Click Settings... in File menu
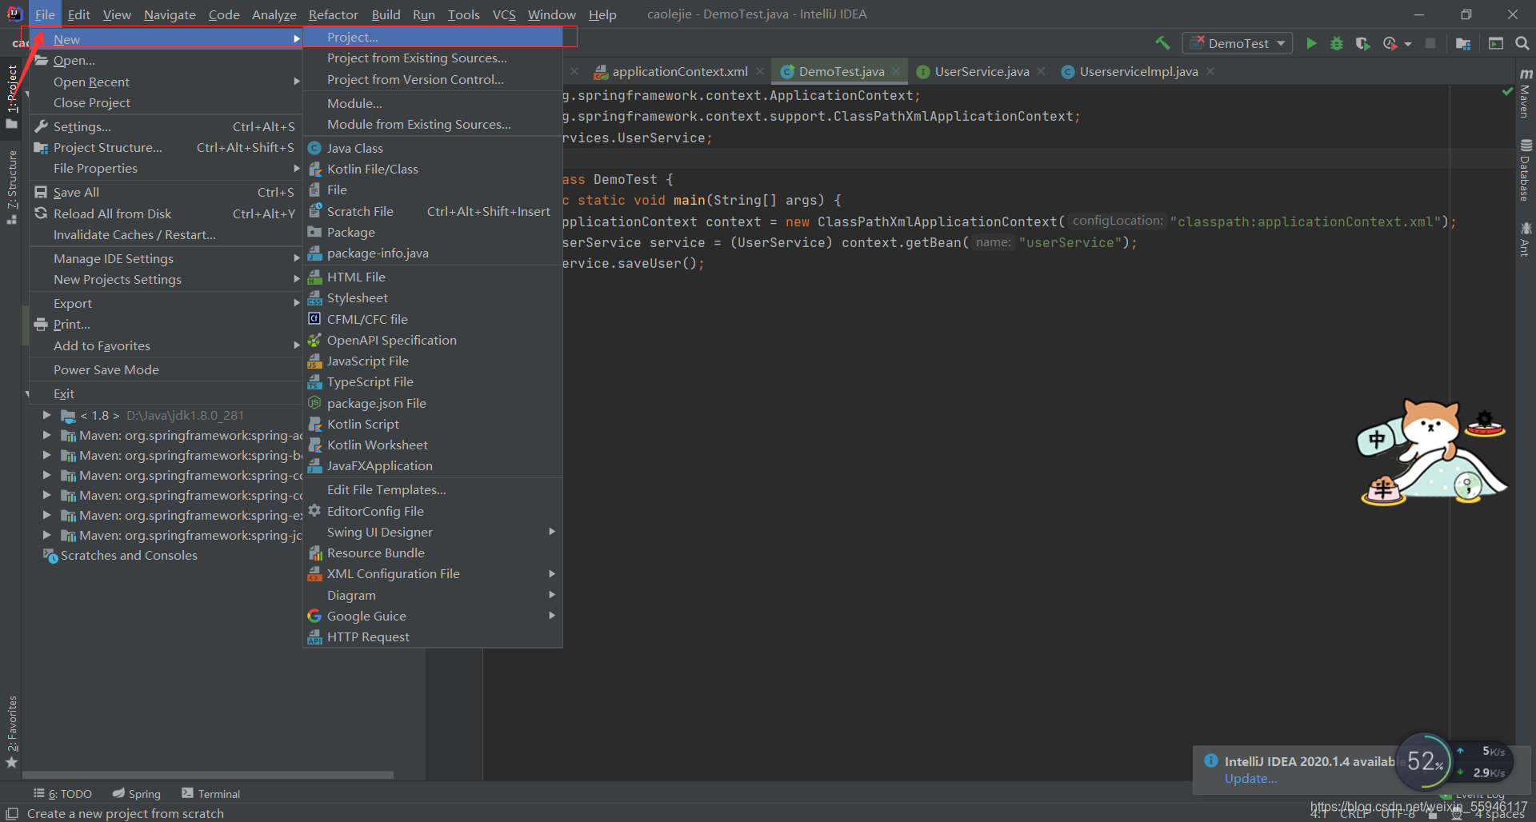The height and width of the screenshot is (822, 1536). pos(166,126)
